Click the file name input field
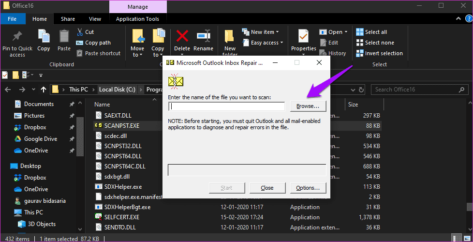 pyautogui.click(x=226, y=106)
